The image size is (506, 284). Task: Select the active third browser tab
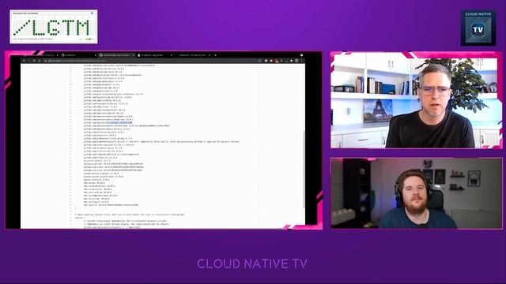(x=116, y=55)
